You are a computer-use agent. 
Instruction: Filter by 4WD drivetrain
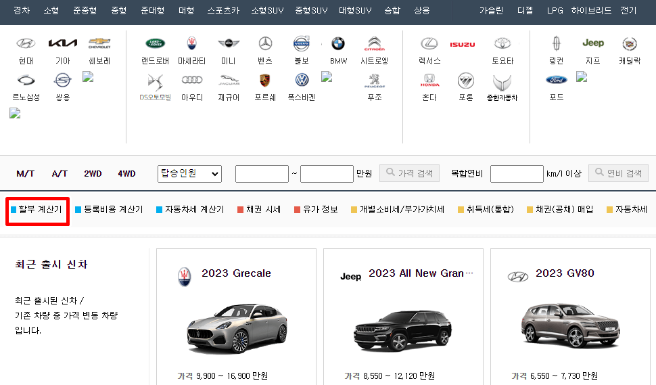pos(126,174)
